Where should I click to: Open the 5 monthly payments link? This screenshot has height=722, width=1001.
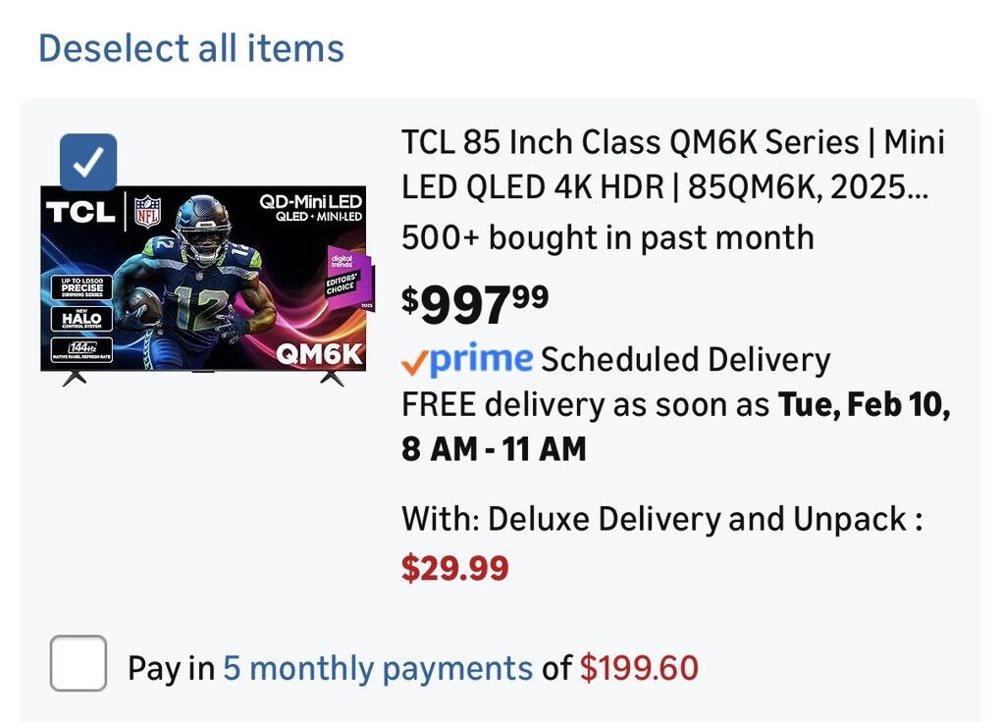click(x=378, y=669)
